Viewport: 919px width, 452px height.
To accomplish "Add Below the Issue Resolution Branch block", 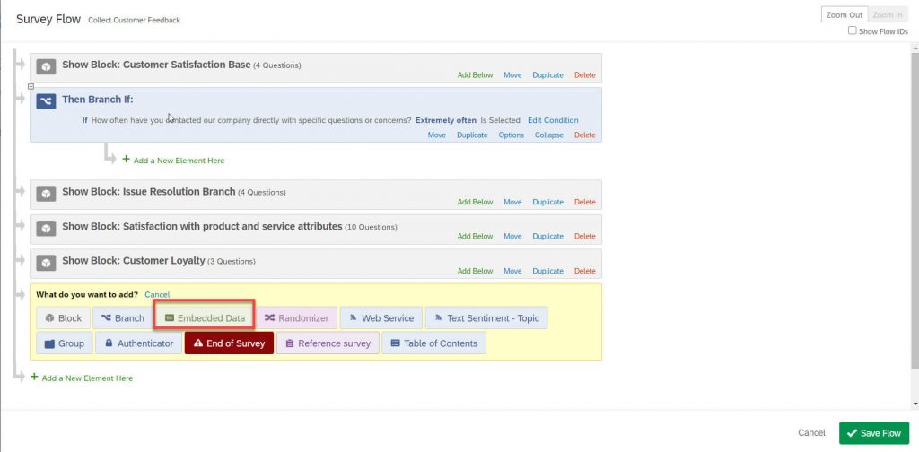I will click(x=476, y=202).
